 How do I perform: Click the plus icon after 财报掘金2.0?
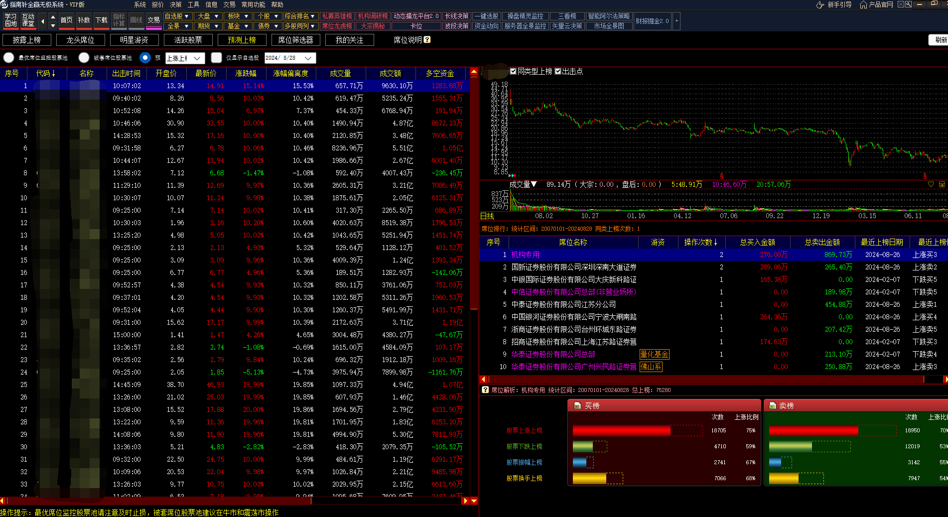(677, 21)
